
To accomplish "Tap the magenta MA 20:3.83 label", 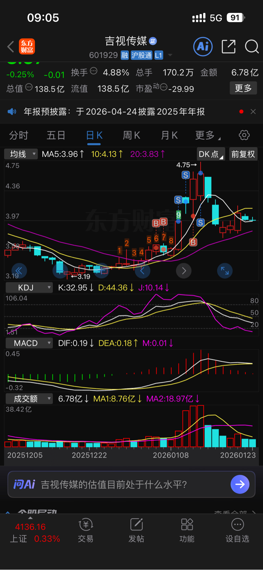I will coord(148,154).
